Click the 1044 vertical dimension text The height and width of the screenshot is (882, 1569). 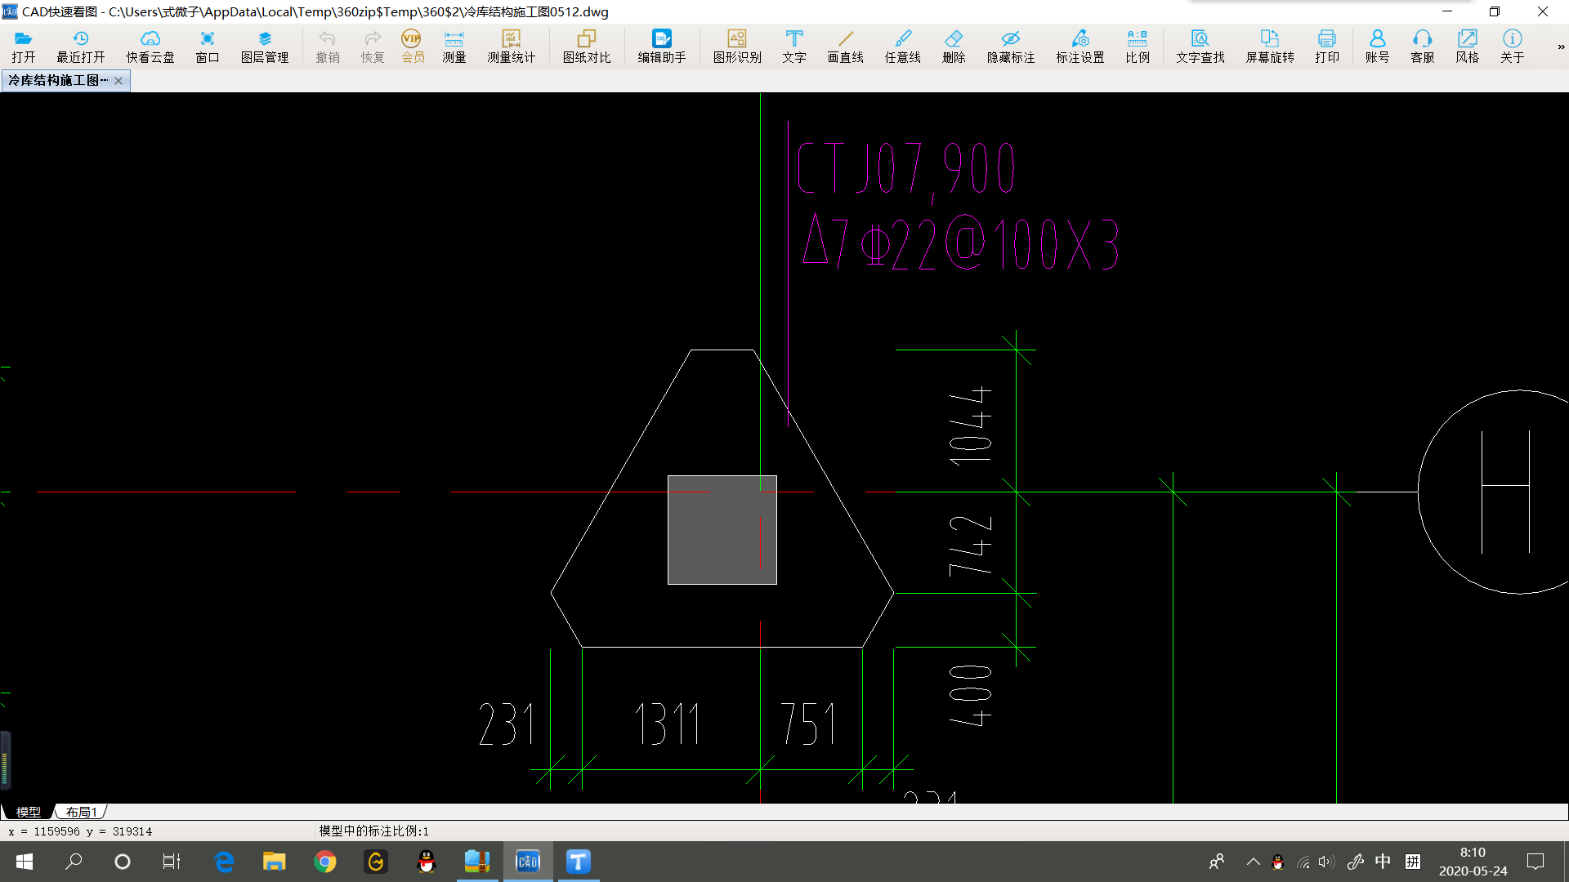[x=970, y=425]
